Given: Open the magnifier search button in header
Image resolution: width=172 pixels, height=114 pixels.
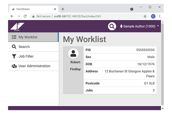Looking at the screenshot, I should click(112, 26).
